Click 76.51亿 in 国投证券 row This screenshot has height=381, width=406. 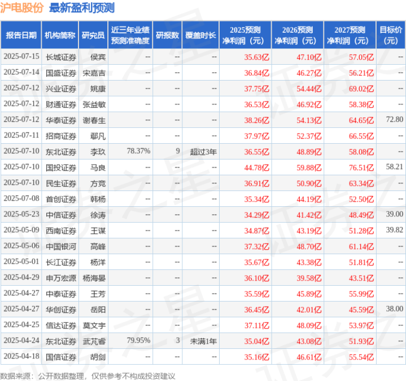pos(361,167)
